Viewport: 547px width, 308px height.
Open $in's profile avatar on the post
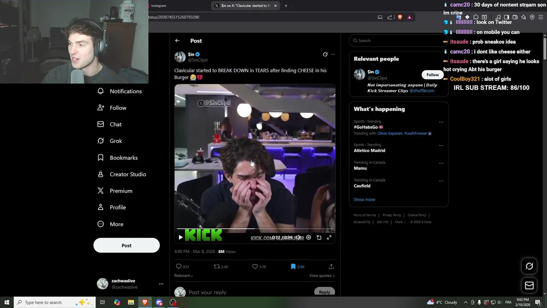click(x=180, y=57)
